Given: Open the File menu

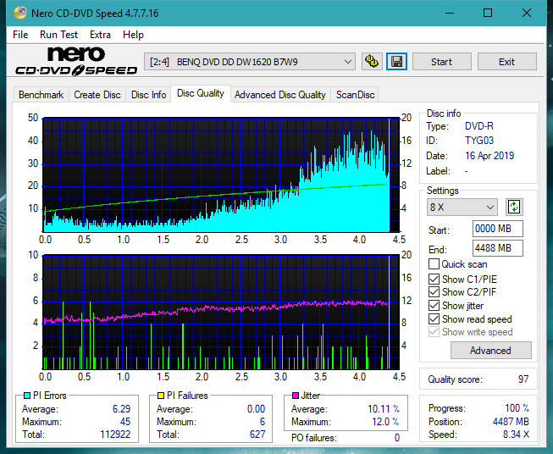Looking at the screenshot, I should tap(20, 35).
